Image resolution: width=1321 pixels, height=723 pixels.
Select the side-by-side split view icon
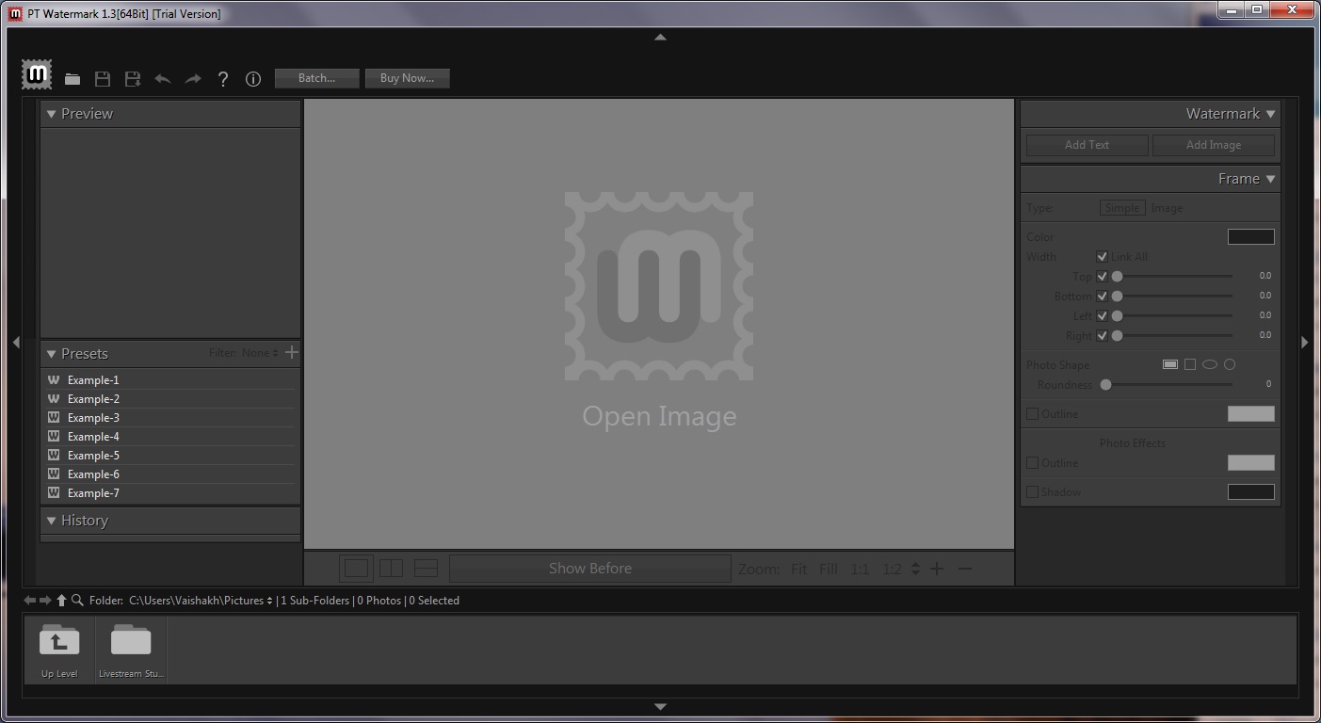pyautogui.click(x=391, y=569)
